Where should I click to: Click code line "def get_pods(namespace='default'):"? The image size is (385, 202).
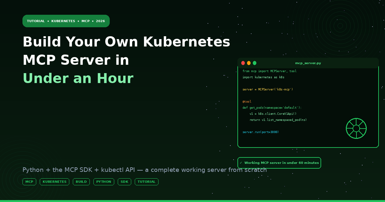pyautogui.click(x=272, y=108)
